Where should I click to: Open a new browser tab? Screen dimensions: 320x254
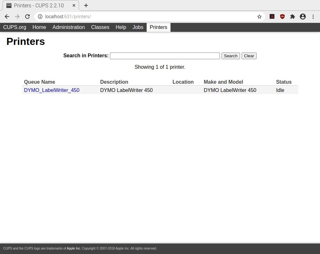point(86,5)
